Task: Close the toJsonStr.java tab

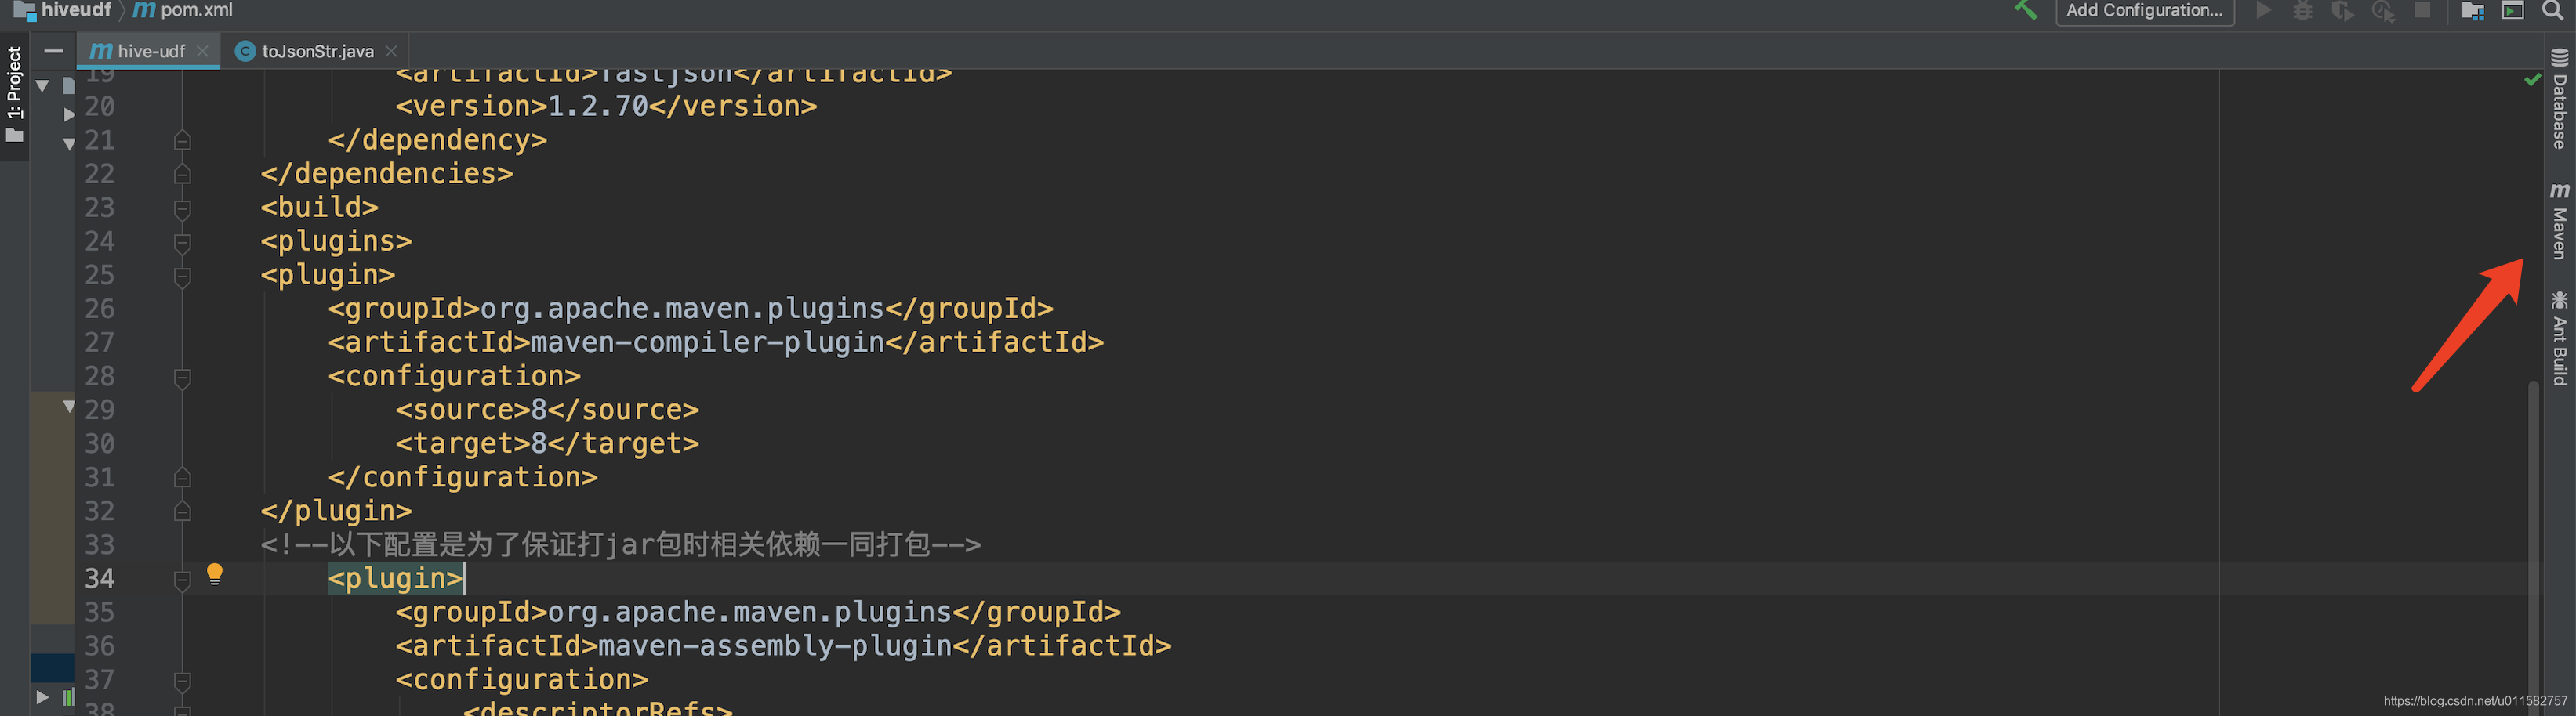Action: click(391, 51)
